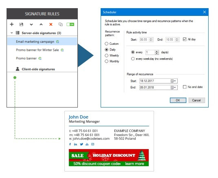
Task: Delete rule with the red X icon
Action: [x=51, y=24]
